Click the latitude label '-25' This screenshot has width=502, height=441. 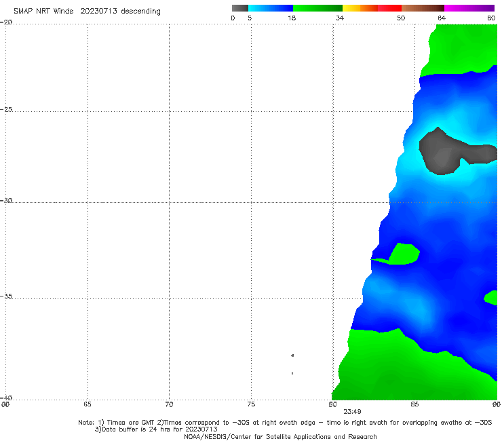[x=6, y=109]
